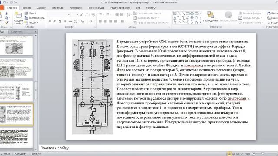278x156 pixels.
Task: Align text left
Action: coord(100,21)
